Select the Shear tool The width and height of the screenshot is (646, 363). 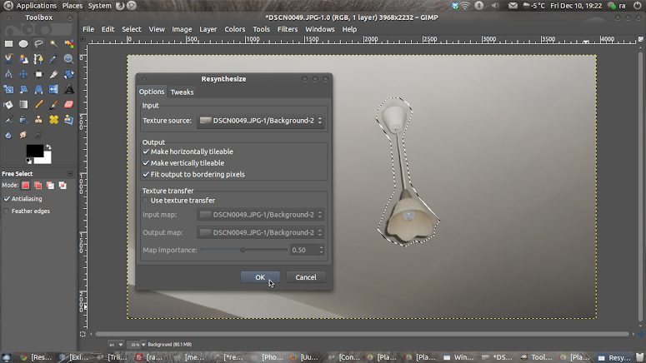pos(23,89)
